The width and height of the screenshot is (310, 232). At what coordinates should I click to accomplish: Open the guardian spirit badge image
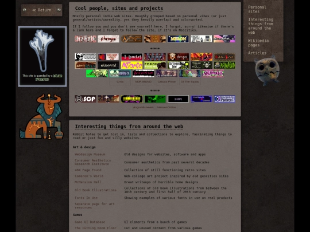point(42,57)
